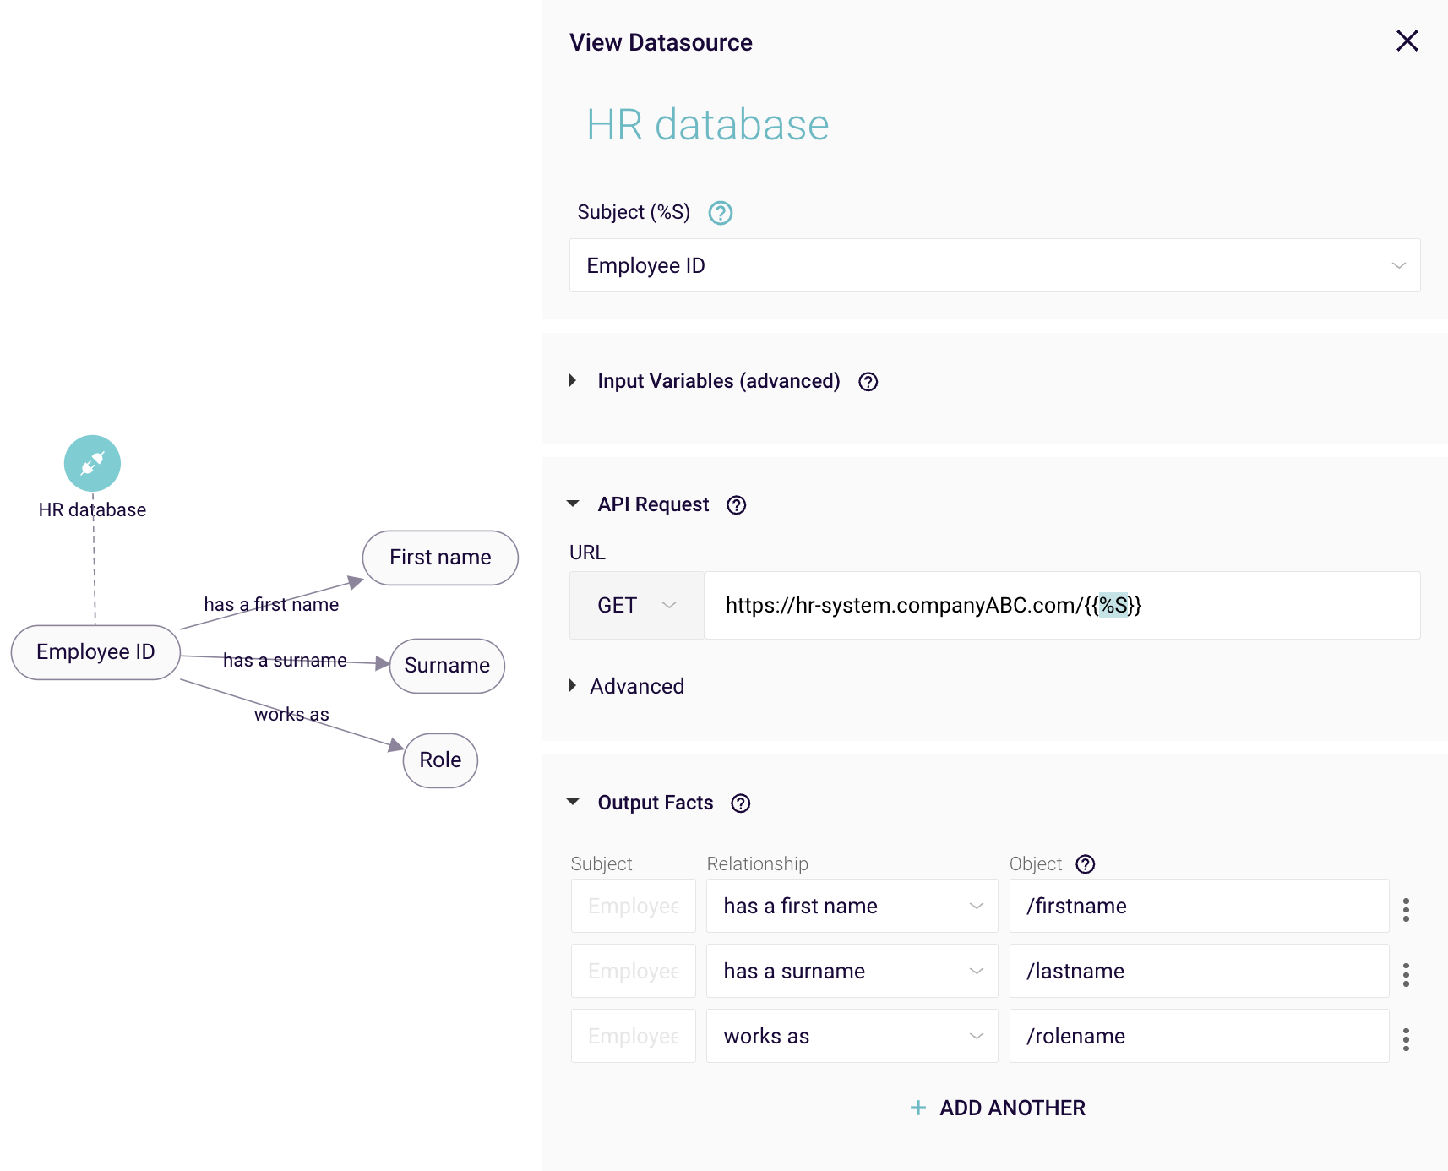Open the Subject Employee ID dropdown

click(993, 265)
